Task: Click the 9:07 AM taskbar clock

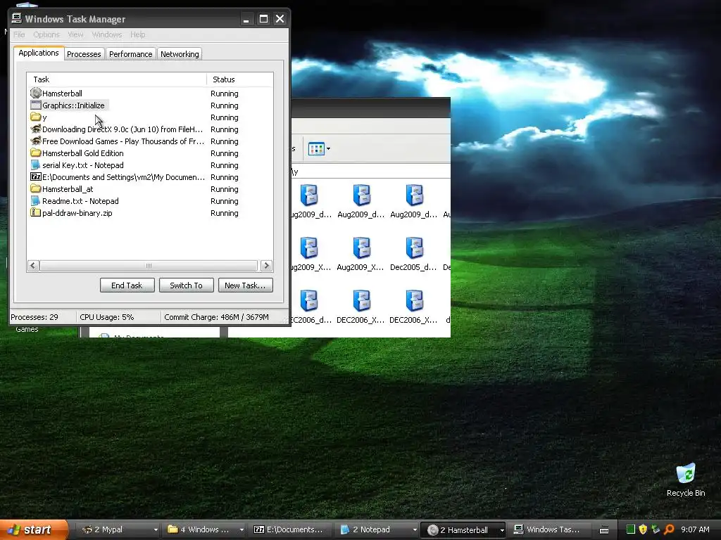Action: pyautogui.click(x=695, y=529)
